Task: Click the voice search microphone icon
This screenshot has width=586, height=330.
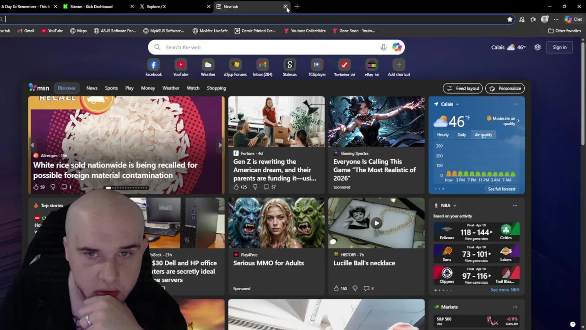Action: (x=384, y=47)
